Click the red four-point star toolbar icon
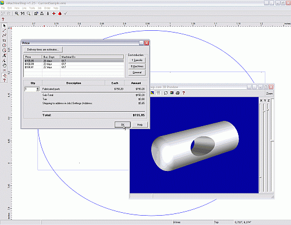Viewport: 291px width, 225px height. [x=54, y=13]
